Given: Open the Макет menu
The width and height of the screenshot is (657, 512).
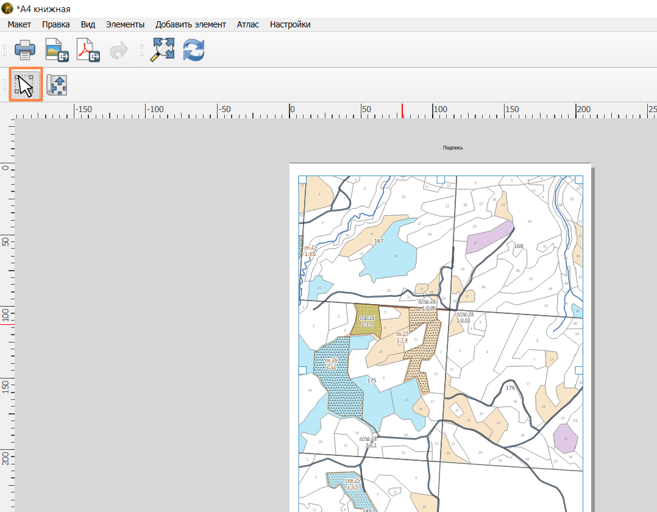Looking at the screenshot, I should point(20,24).
